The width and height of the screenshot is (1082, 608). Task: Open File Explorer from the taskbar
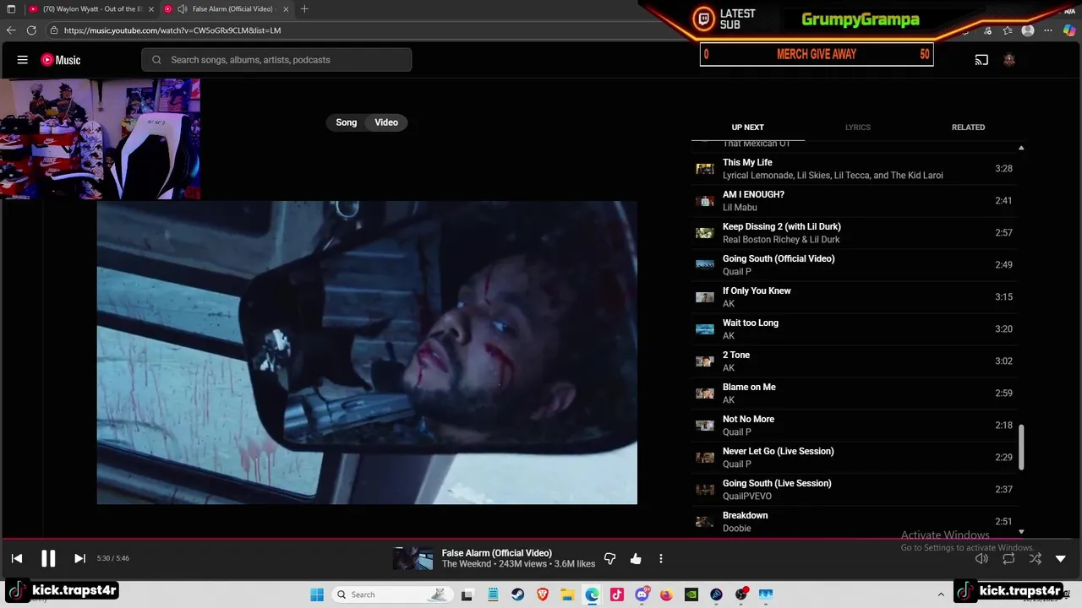pos(567,594)
